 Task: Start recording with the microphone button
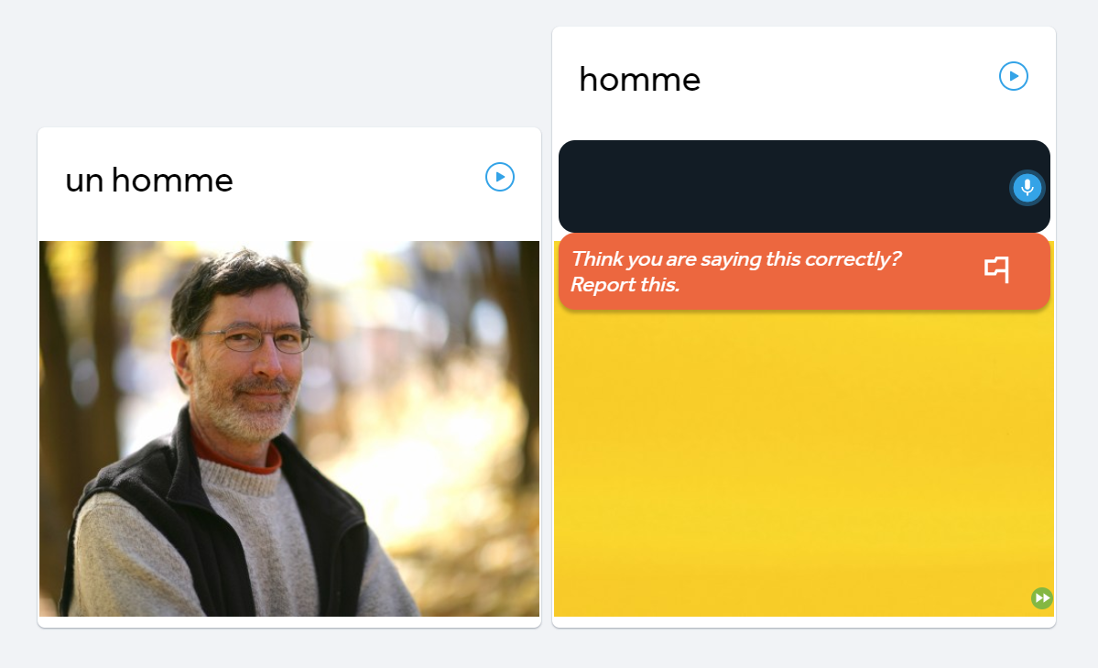(x=1027, y=188)
